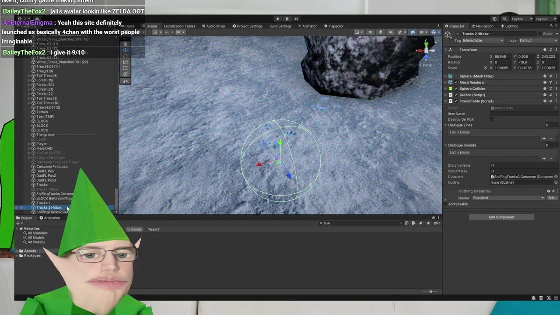Click the shader Edit button
The width and height of the screenshot is (560, 315).
(x=552, y=198)
